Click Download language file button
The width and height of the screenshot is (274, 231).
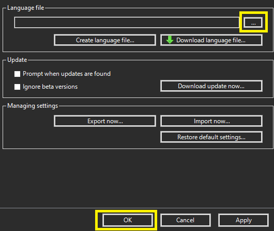click(211, 40)
